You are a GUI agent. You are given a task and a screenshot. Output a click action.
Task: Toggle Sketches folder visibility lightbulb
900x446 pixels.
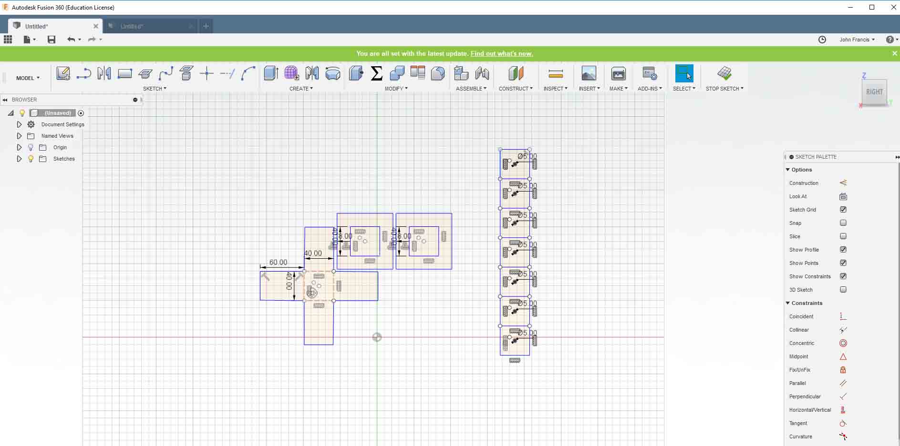pos(31,159)
